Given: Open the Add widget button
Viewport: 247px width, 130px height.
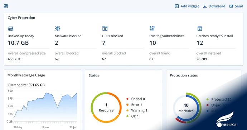Looking at the screenshot, I should point(187,6).
